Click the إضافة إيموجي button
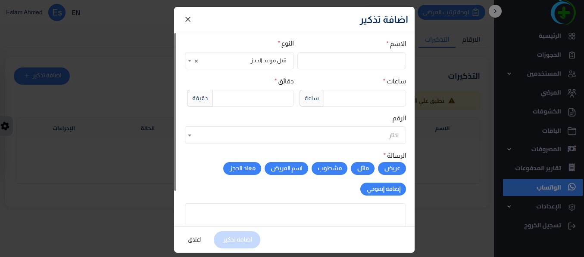The width and height of the screenshot is (584, 257). [383, 189]
